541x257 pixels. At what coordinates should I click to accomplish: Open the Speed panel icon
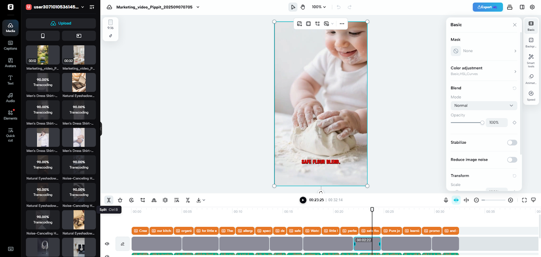pyautogui.click(x=531, y=96)
